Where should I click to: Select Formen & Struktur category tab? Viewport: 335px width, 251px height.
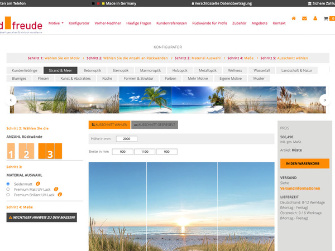pos(138,78)
